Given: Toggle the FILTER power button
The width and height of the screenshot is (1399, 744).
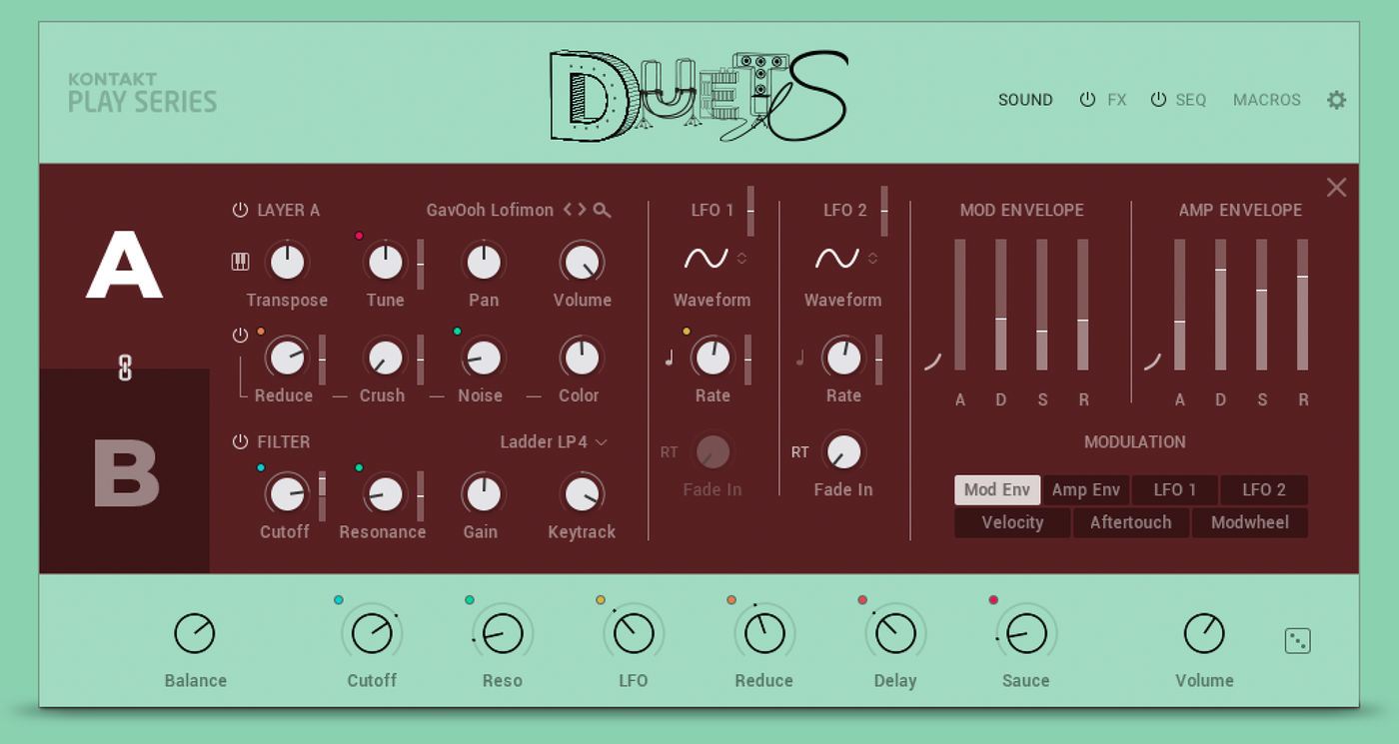Looking at the screenshot, I should (x=240, y=441).
